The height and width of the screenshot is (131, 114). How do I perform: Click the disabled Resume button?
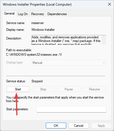94,89
